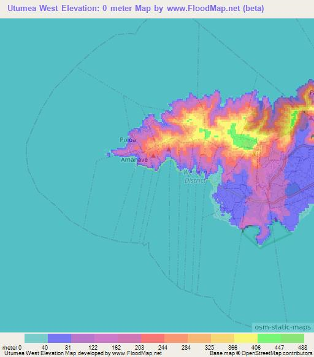
Task: Click the legend value 203
Action: tap(139, 348)
